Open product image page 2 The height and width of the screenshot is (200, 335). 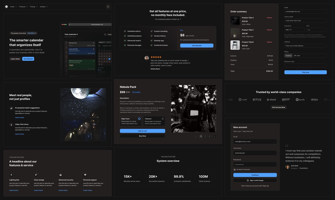click(x=205, y=136)
